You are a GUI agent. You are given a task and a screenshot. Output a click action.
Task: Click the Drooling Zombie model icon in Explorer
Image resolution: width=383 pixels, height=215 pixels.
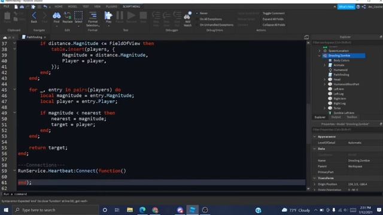tap(325, 56)
